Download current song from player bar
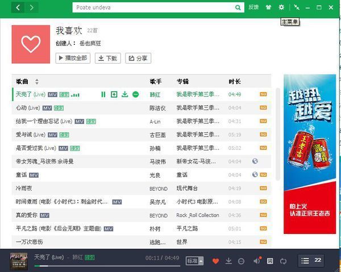 (x=228, y=261)
